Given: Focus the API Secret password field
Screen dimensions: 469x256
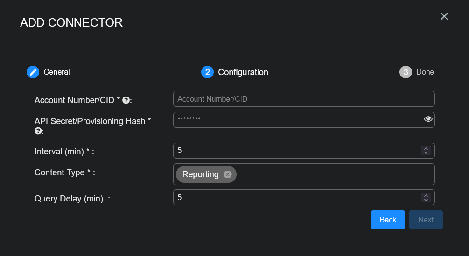Looking at the screenshot, I should tap(296, 120).
